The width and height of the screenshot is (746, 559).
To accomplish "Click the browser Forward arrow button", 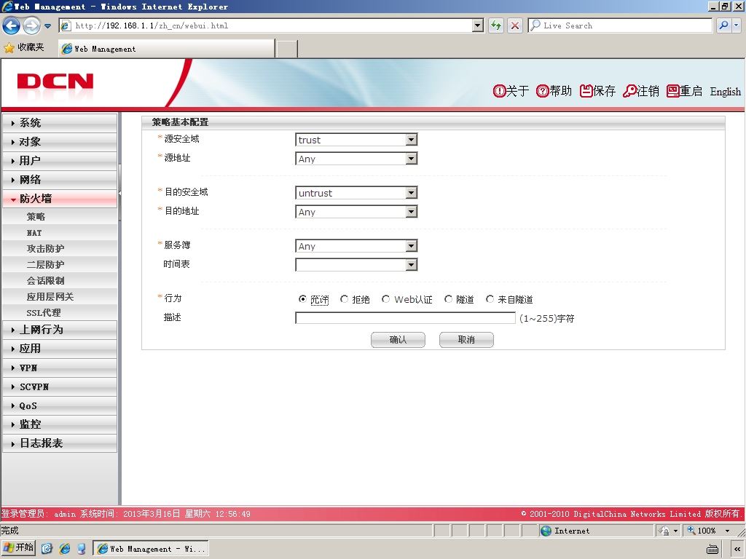I will [31, 25].
